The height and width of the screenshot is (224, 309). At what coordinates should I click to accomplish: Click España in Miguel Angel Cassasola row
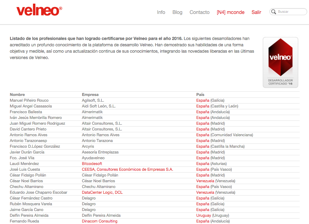pyautogui.click(x=202, y=106)
